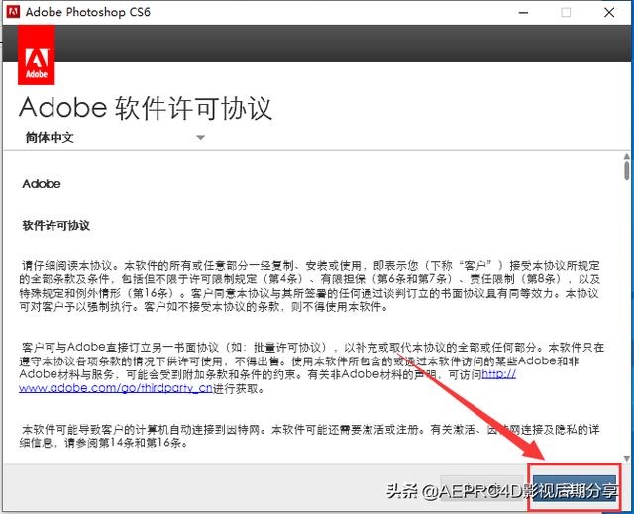The width and height of the screenshot is (634, 514).
Task: Minimize the Adobe Photoshop CS6 window
Action: click(524, 13)
